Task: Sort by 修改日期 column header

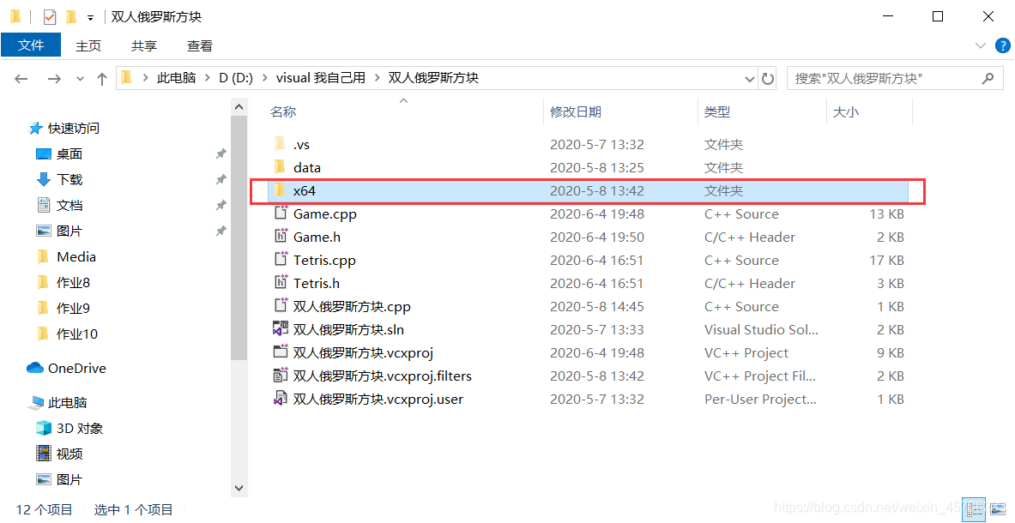Action: pyautogui.click(x=576, y=111)
